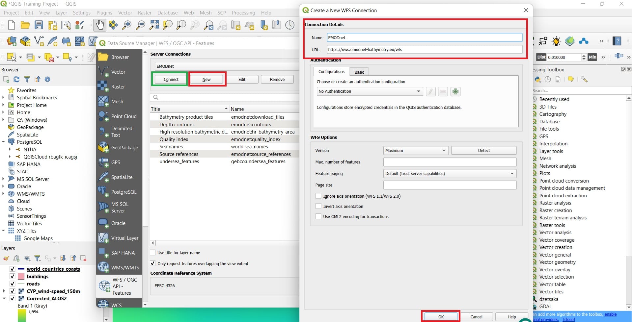Open the No Authentication dropdown

tap(370, 91)
